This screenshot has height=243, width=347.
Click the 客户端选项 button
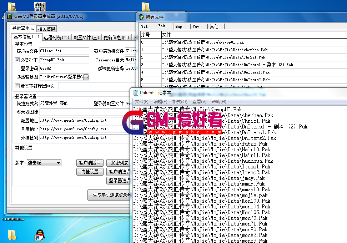point(118,172)
